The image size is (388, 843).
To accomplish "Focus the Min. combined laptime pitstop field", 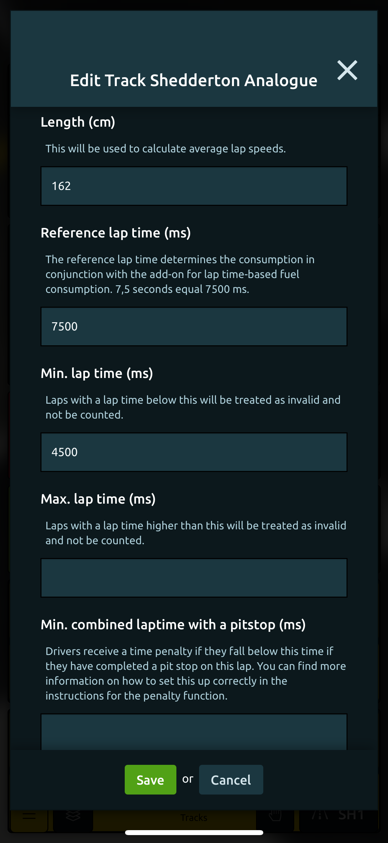I will pyautogui.click(x=194, y=732).
